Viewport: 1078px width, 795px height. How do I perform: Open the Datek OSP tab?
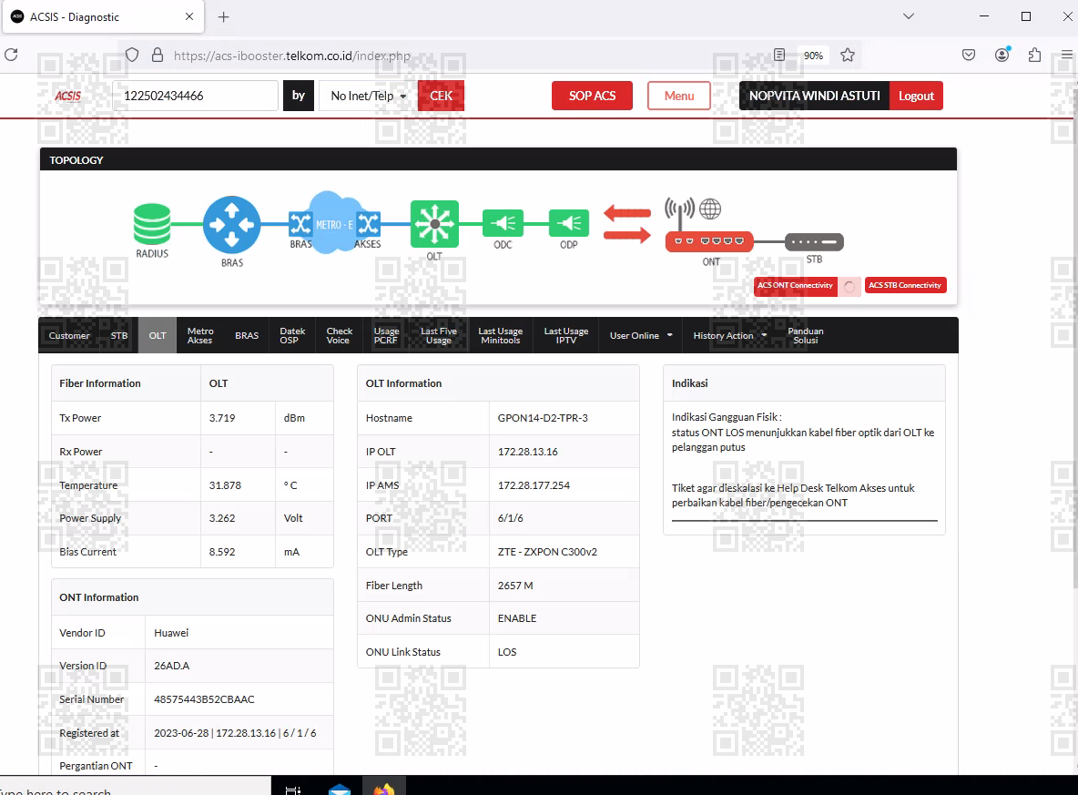(x=292, y=336)
